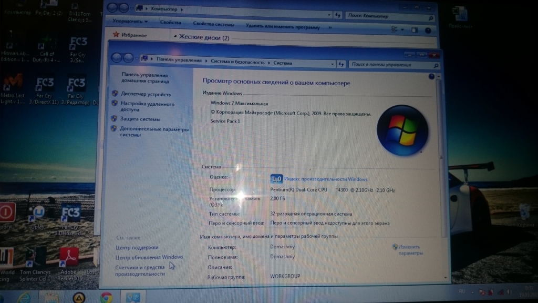Click Индекс производительности Windows link
Image resolution: width=538 pixels, height=303 pixels.
pyautogui.click(x=326, y=179)
